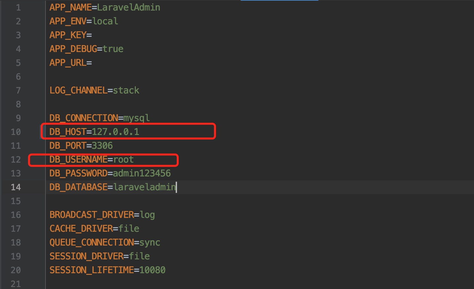Click the LOG_CHANNEL=stack line

(94, 90)
